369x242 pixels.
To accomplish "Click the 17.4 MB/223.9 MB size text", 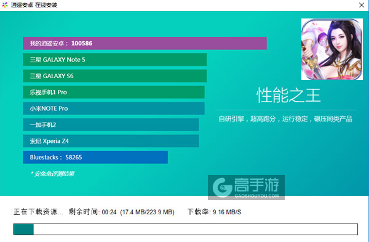I will tap(147, 212).
